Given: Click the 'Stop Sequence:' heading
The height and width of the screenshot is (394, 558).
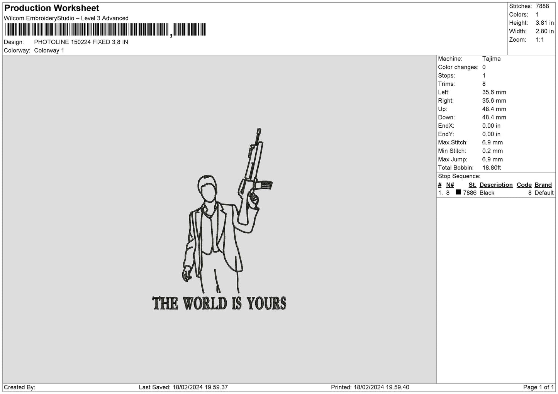Looking at the screenshot, I should [x=459, y=176].
